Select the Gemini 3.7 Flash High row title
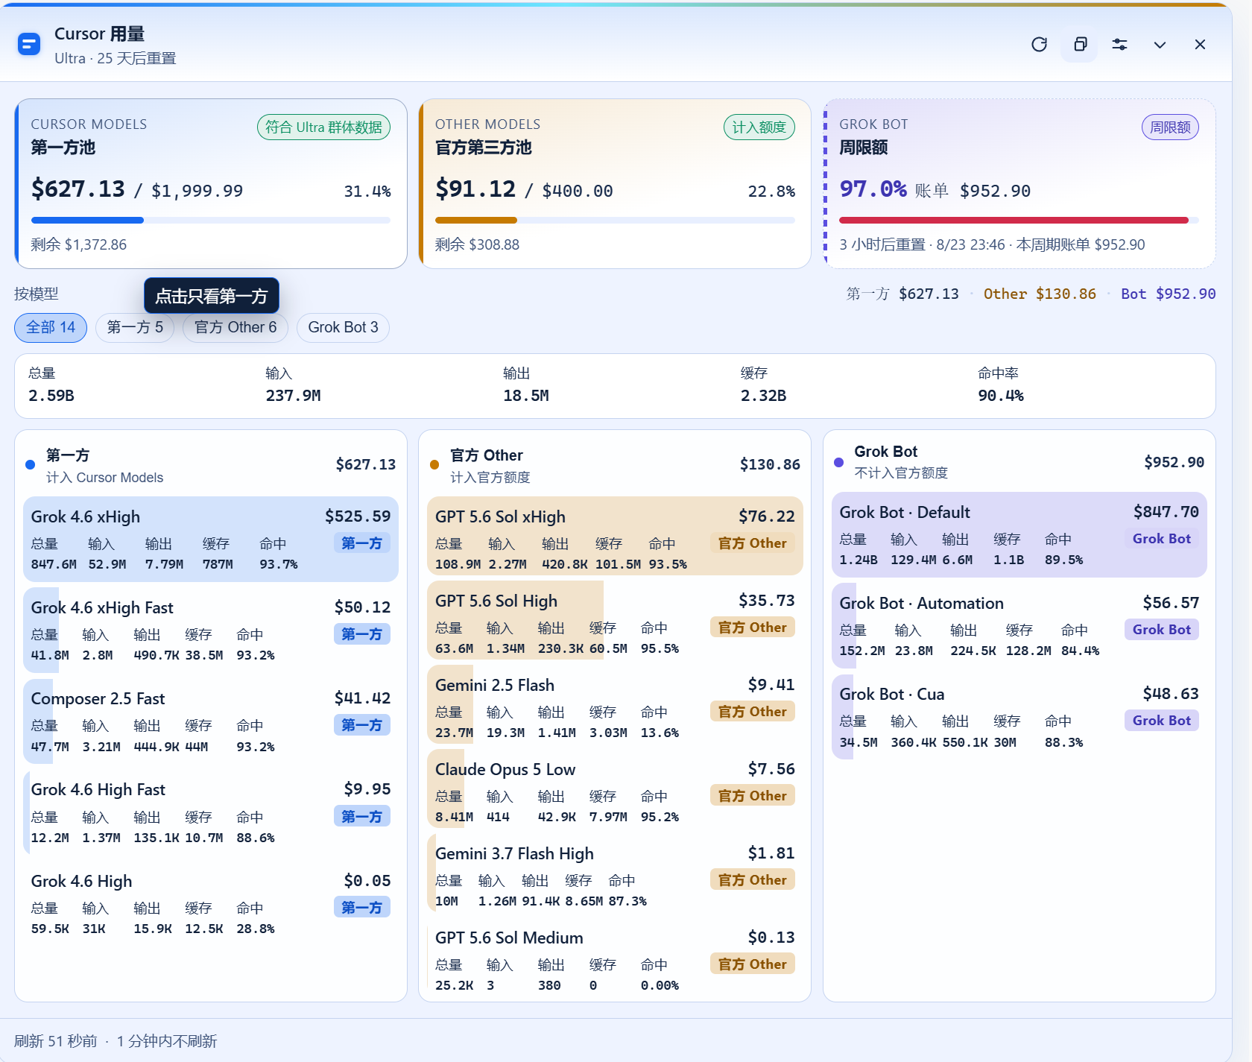 (514, 853)
